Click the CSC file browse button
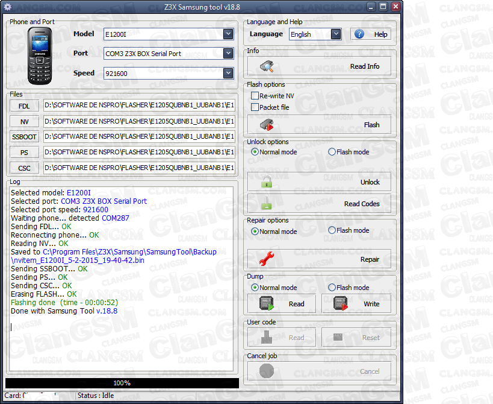Image resolution: width=493 pixels, height=404 pixels. pyautogui.click(x=24, y=168)
